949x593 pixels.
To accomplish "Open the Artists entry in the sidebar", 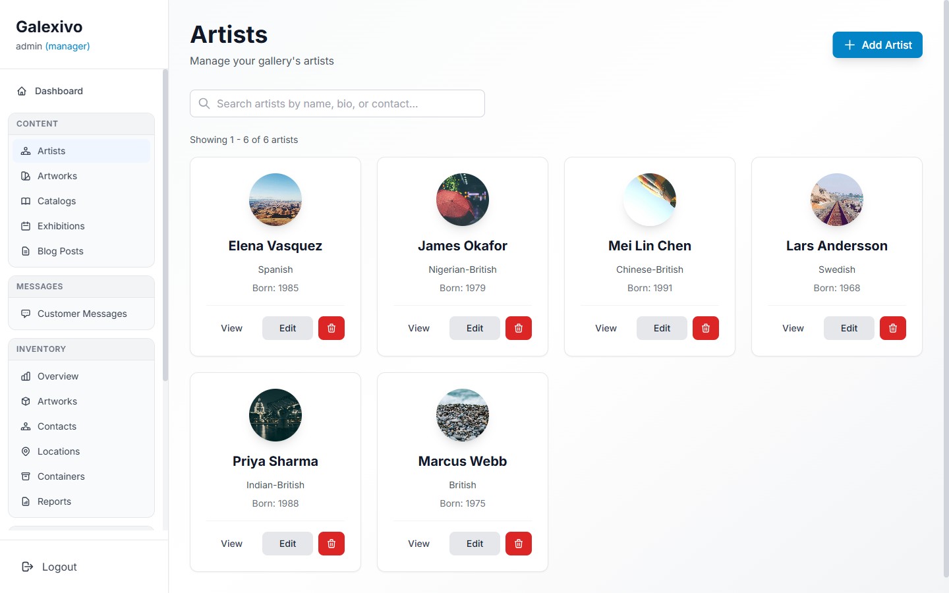I will tap(51, 151).
